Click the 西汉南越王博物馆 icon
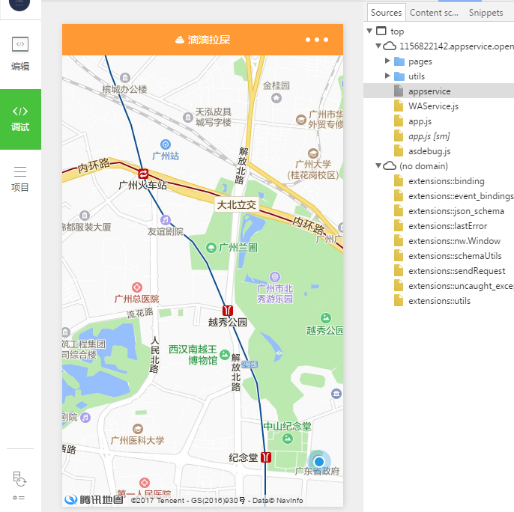The image size is (514, 512). click(225, 355)
